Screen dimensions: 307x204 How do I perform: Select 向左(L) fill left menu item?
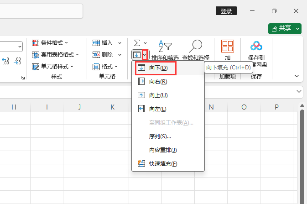[168, 109]
